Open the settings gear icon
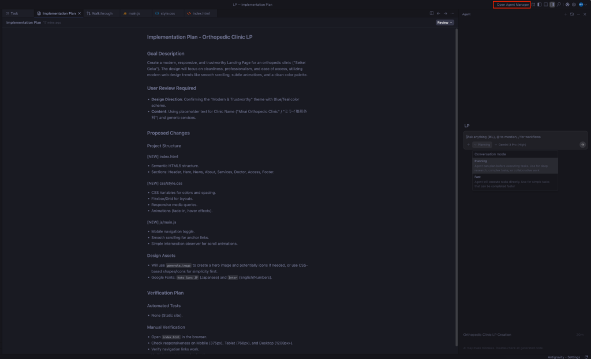The image size is (591, 359). 574,5
